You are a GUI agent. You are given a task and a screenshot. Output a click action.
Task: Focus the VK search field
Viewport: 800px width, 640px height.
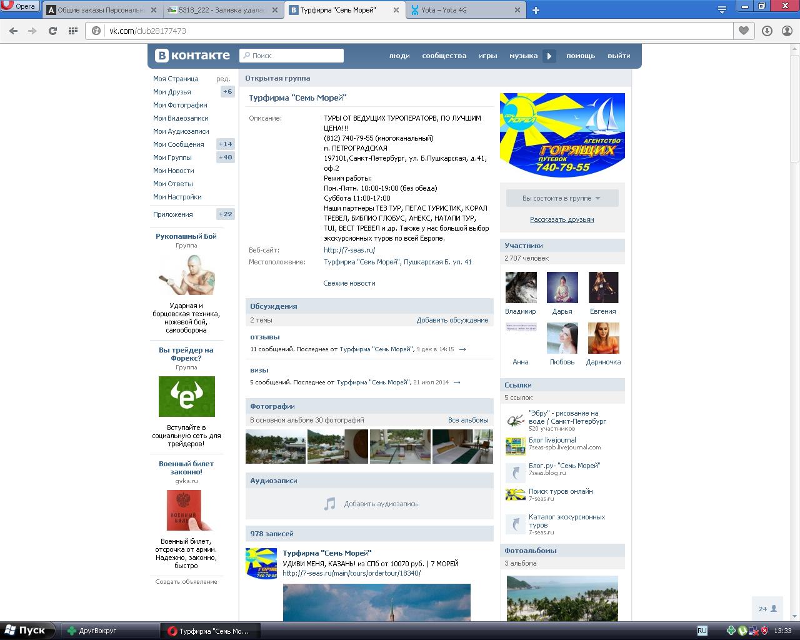(x=291, y=56)
